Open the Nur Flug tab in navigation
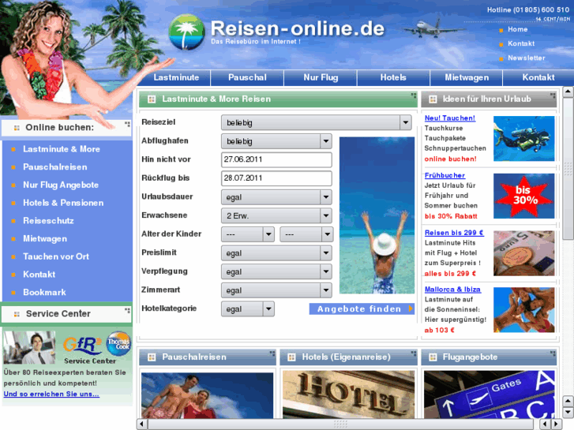 [x=321, y=77]
